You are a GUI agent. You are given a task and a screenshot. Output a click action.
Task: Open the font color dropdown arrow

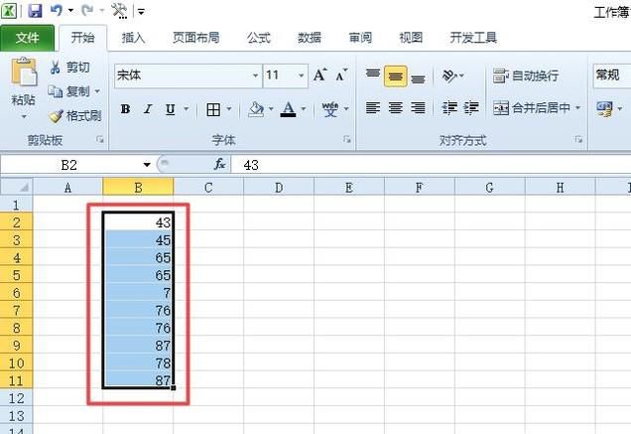click(304, 109)
